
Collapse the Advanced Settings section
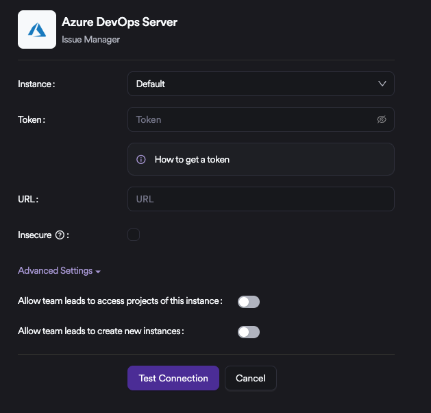pos(59,271)
